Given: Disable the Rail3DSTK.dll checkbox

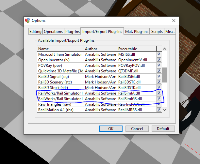Looking at the screenshot, I should click(x=159, y=87).
